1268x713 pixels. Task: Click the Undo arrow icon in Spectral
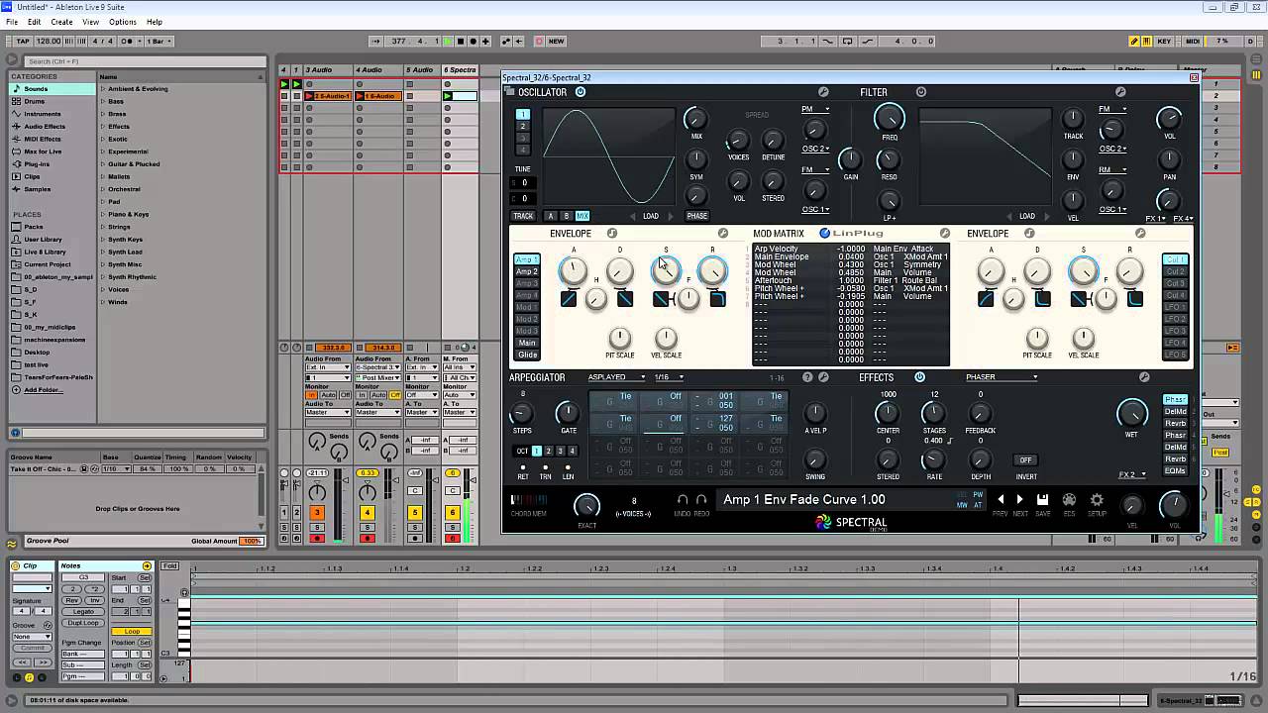point(682,500)
